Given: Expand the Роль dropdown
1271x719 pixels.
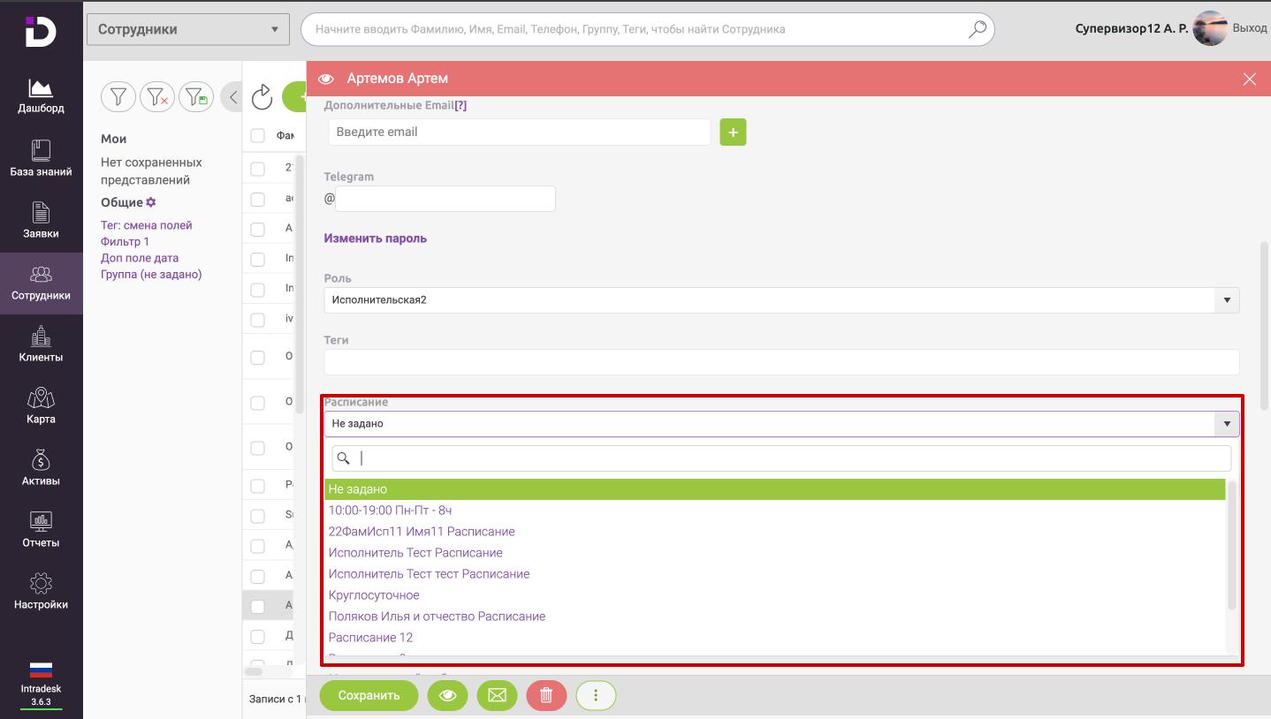Looking at the screenshot, I should (x=1226, y=300).
